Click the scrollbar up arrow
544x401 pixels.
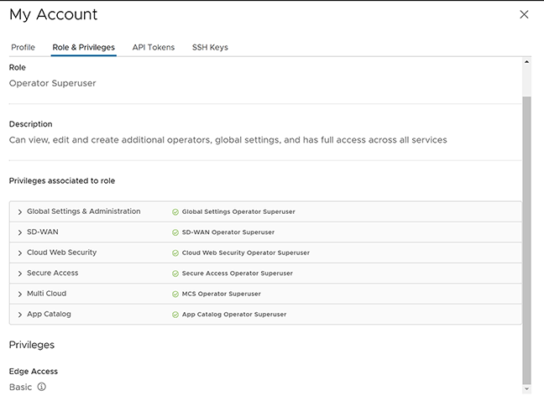coord(526,62)
